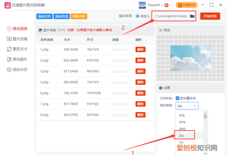Choose jpeg in the format list
The height and width of the screenshot is (155, 227).
click(x=182, y=129)
